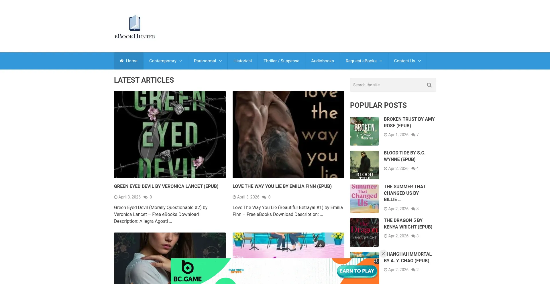Click comment bubble for Summer That Changed Us post
The width and height of the screenshot is (550, 284).
pyautogui.click(x=413, y=209)
